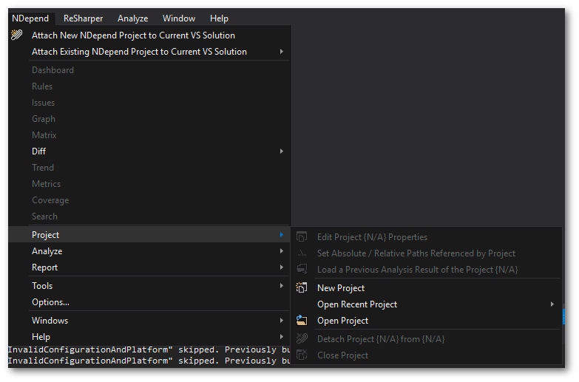Select the Help entry in NDepend dropdown

(x=149, y=337)
